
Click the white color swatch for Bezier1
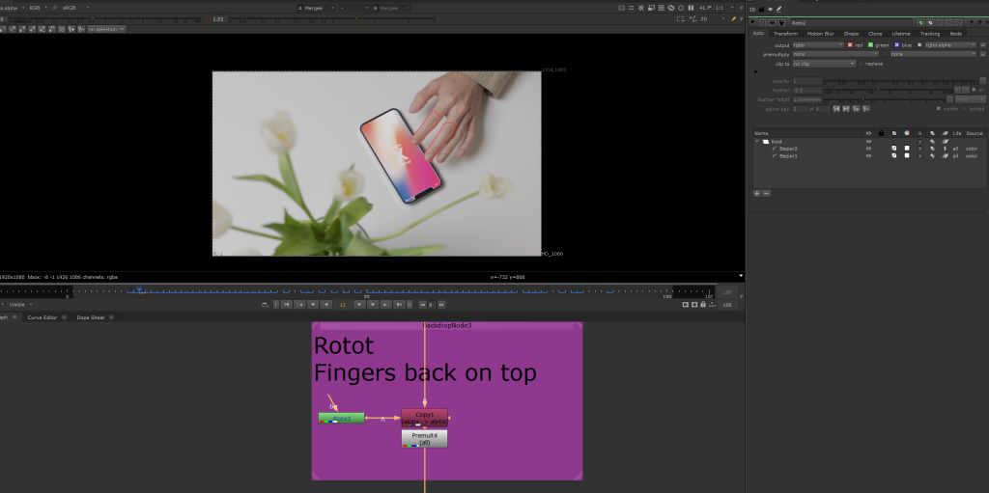click(907, 155)
